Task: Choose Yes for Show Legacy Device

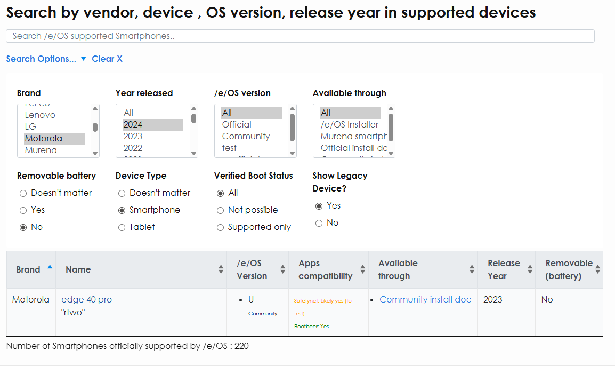Action: click(x=319, y=206)
